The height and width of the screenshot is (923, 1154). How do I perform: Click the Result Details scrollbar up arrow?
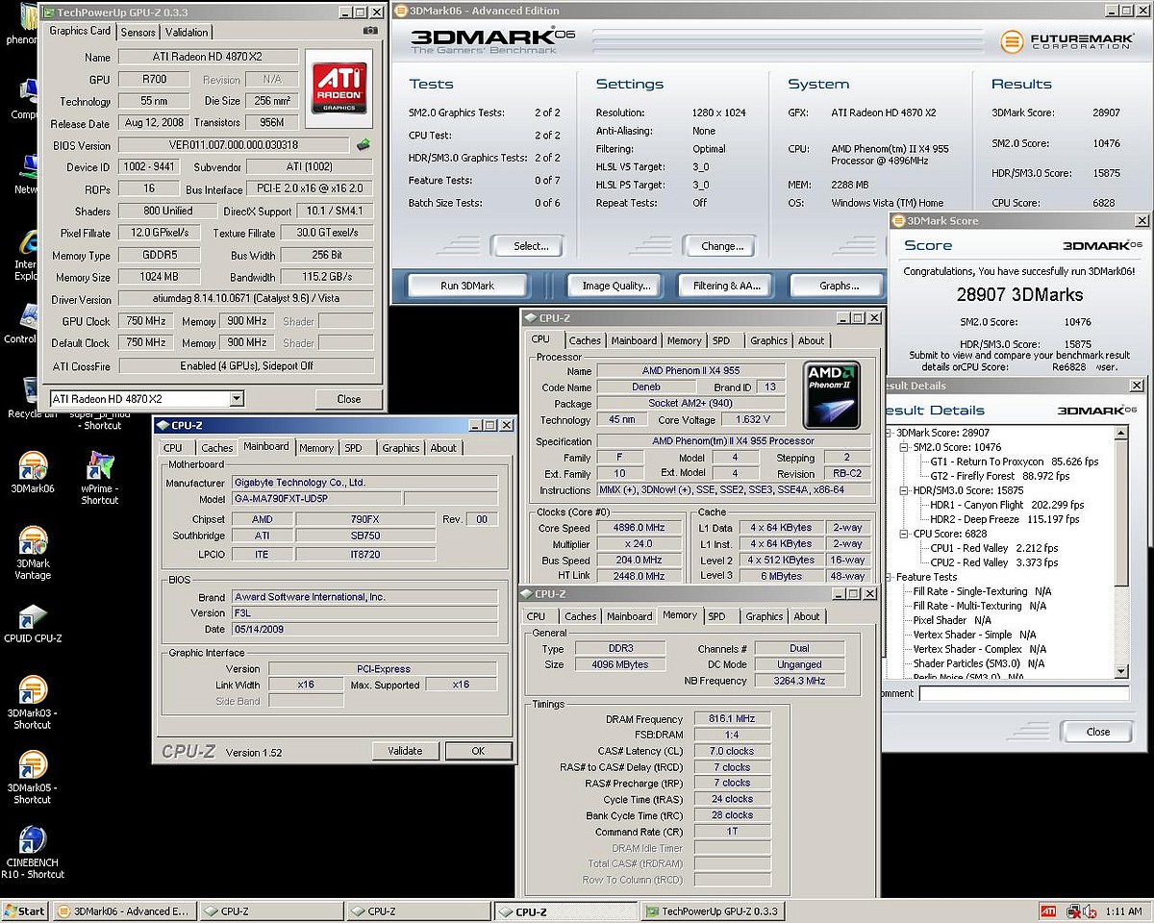pos(1121,433)
